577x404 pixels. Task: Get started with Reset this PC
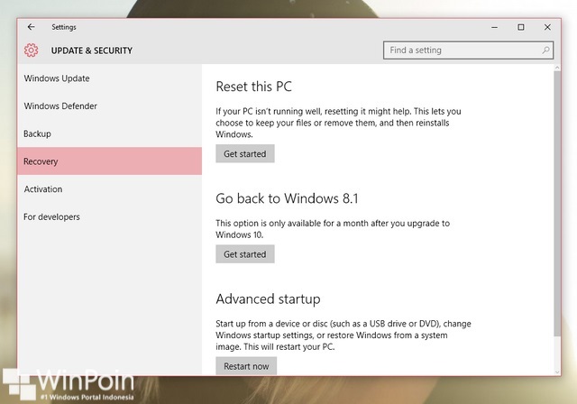click(x=245, y=154)
